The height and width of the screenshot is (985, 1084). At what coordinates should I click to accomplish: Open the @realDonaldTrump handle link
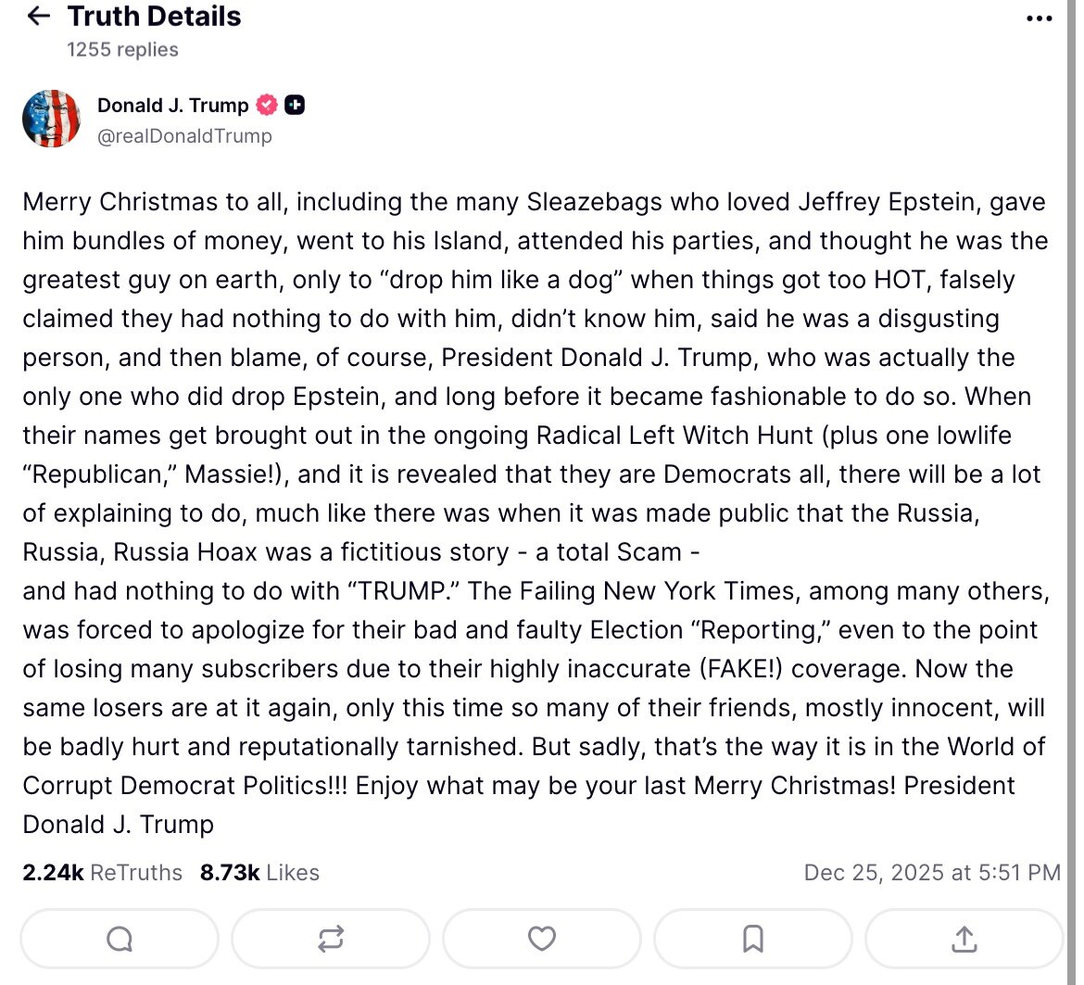[184, 136]
